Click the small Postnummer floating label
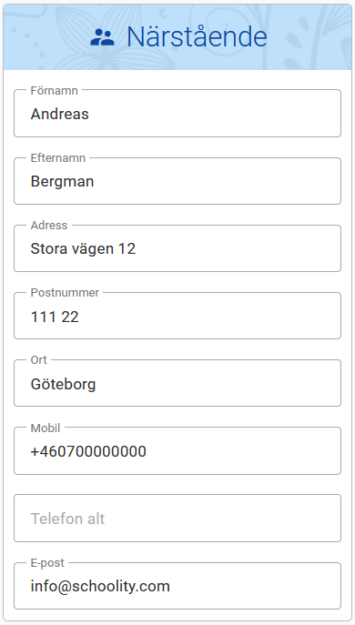Viewport: 355px width, 625px height. [65, 293]
